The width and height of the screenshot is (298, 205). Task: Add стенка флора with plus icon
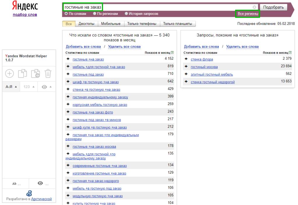186,59
